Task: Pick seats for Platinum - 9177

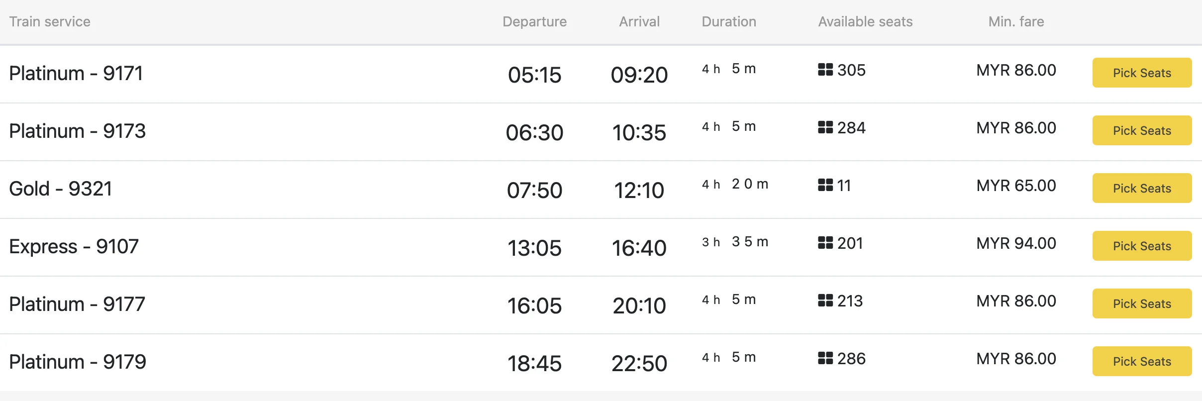Action: click(1142, 303)
